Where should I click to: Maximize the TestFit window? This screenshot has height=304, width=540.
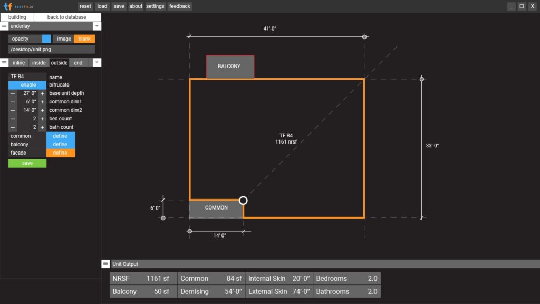pos(522,6)
